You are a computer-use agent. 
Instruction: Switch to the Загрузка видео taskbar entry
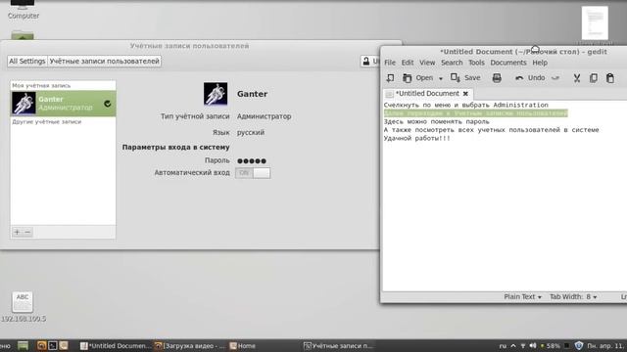tap(190, 346)
